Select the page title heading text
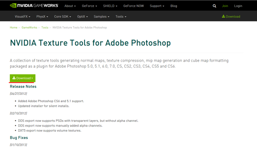257x149 pixels. point(90,43)
